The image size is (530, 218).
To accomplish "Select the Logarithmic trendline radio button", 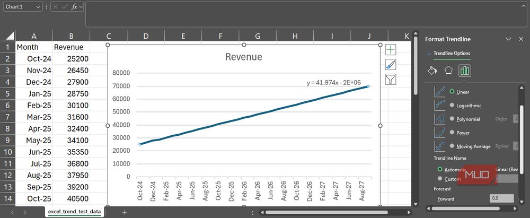I will coord(452,105).
